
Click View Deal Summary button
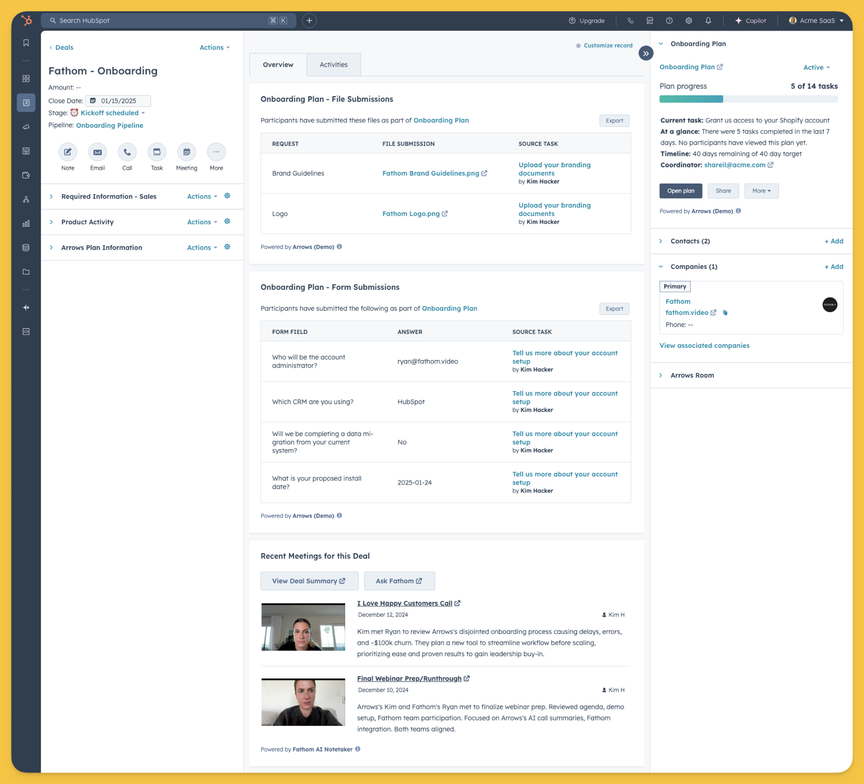310,581
